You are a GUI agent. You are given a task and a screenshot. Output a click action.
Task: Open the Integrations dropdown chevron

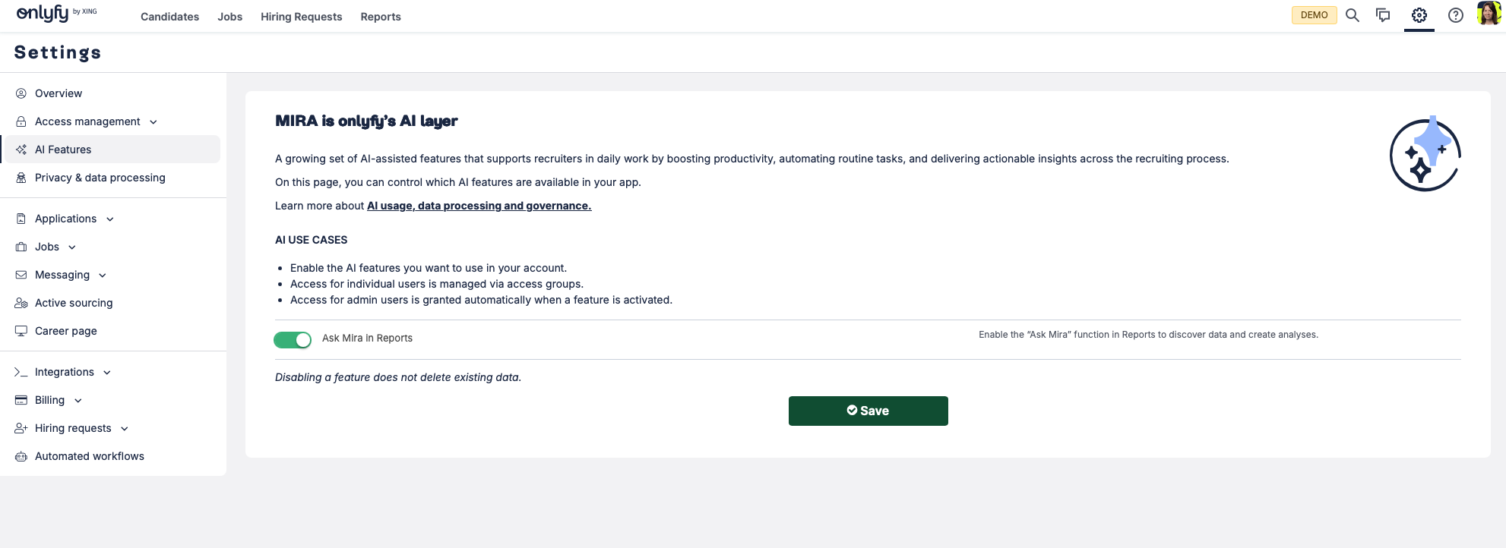pyautogui.click(x=106, y=372)
